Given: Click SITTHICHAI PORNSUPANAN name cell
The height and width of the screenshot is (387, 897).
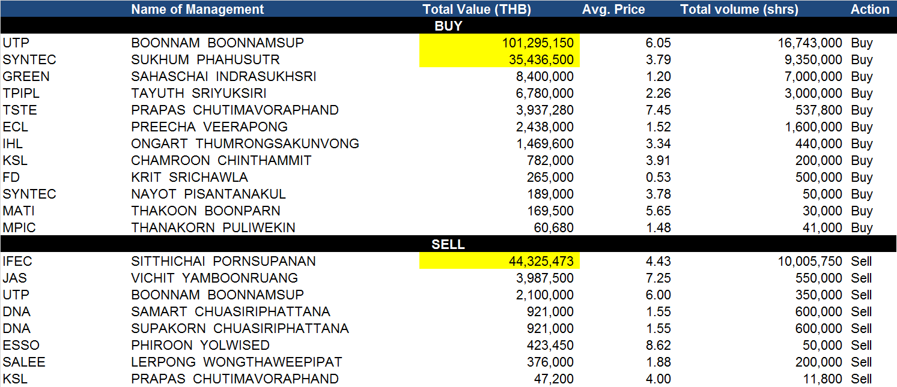Looking at the screenshot, I should click(x=223, y=261).
